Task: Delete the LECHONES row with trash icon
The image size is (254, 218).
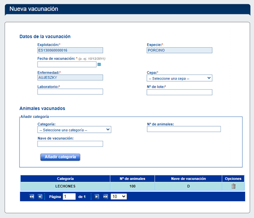Action: click(233, 186)
